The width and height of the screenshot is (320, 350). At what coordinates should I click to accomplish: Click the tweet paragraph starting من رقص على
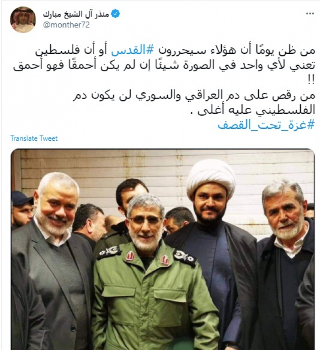coord(194,103)
